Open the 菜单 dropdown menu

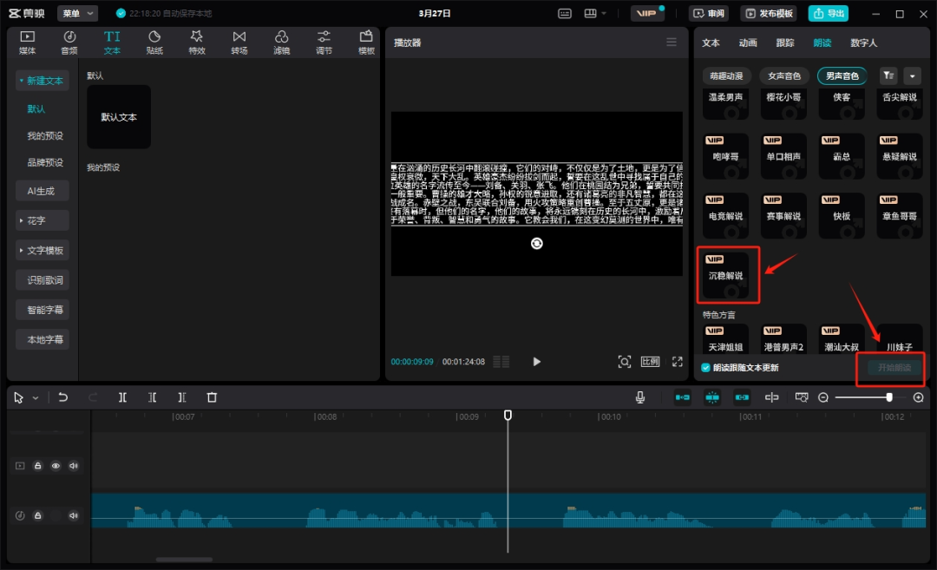78,13
